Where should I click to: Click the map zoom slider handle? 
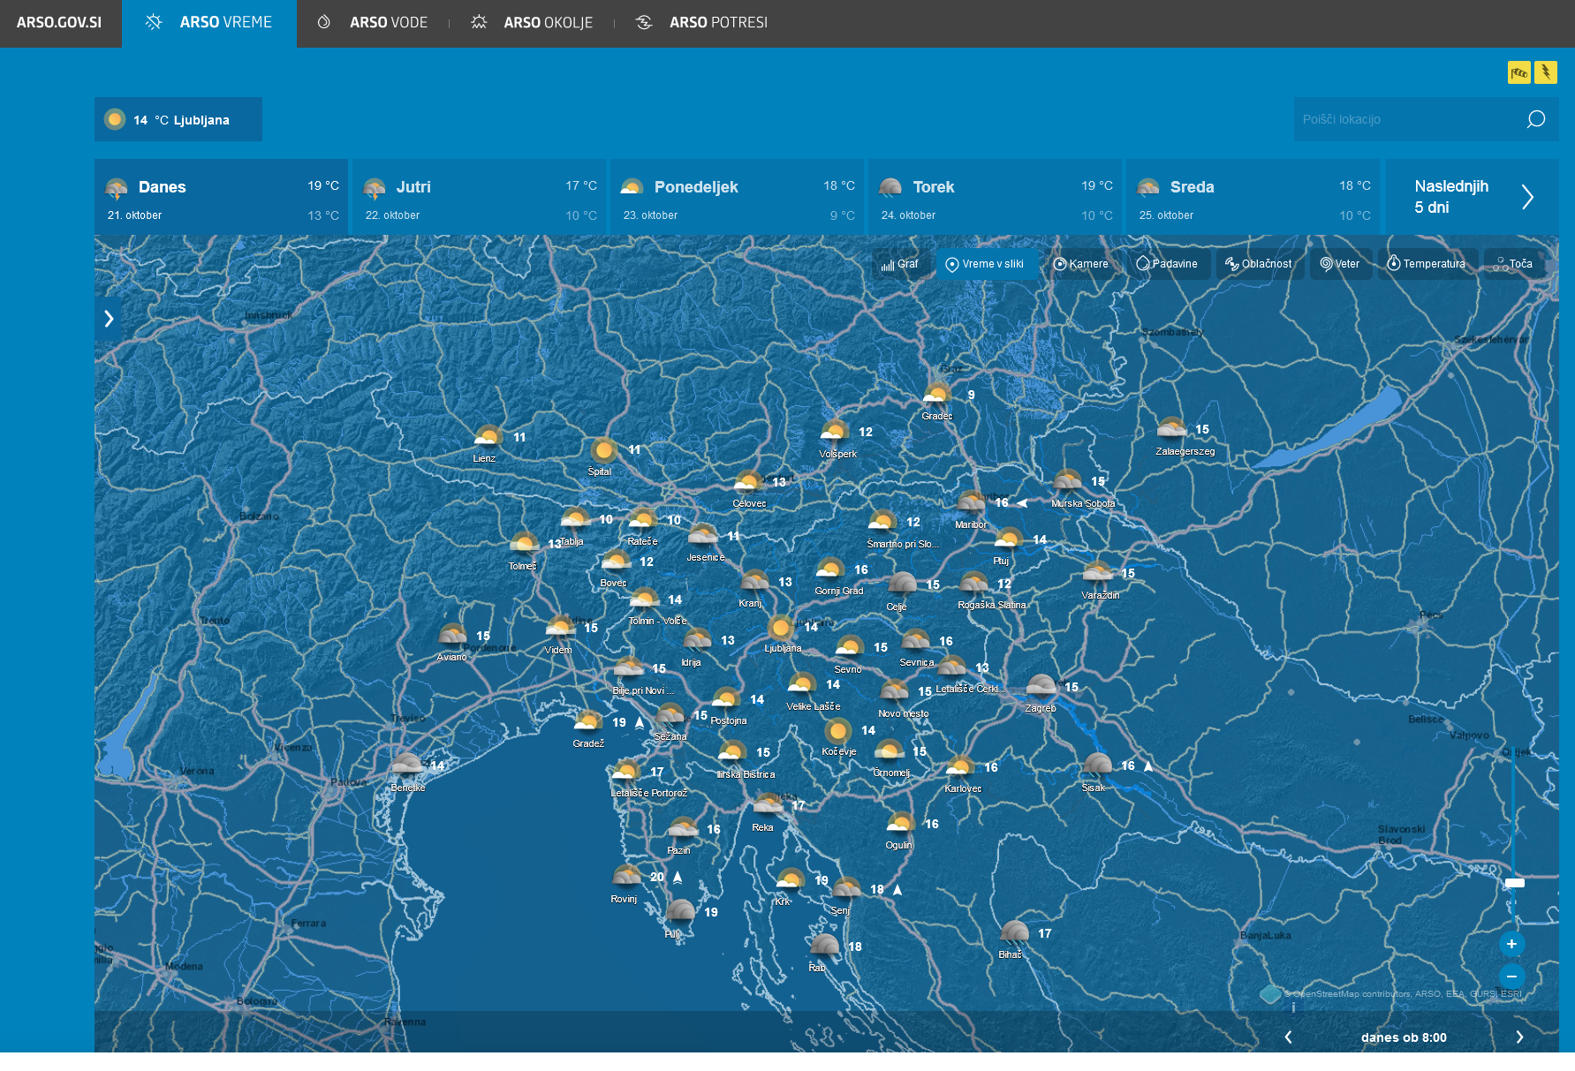(1515, 883)
